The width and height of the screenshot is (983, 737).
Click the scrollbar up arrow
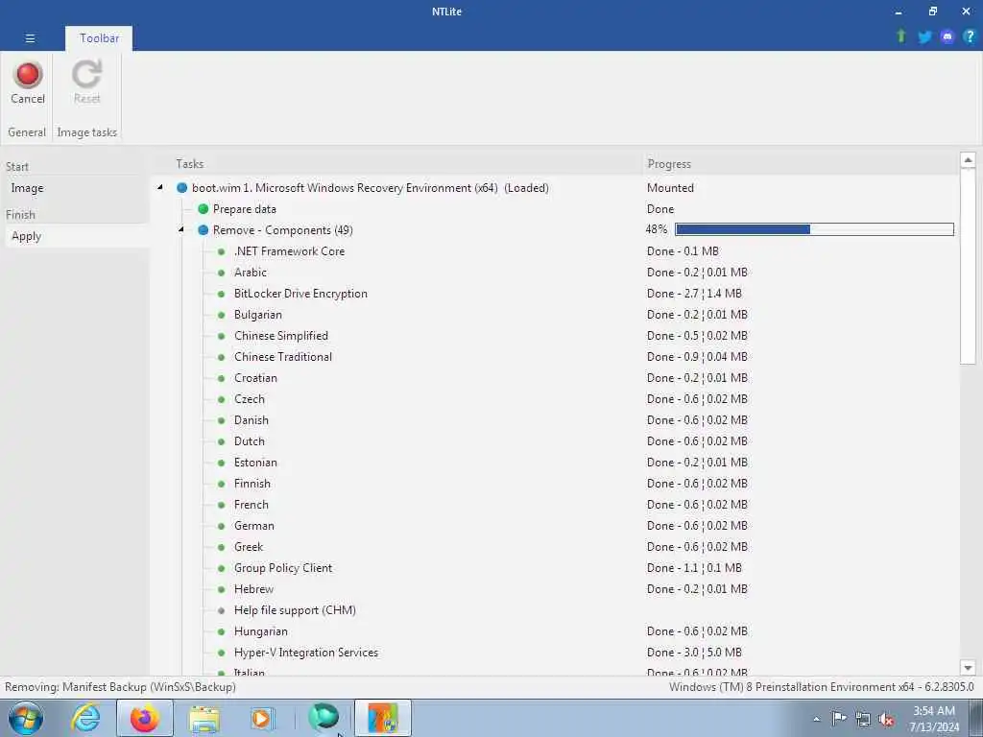[x=968, y=160]
